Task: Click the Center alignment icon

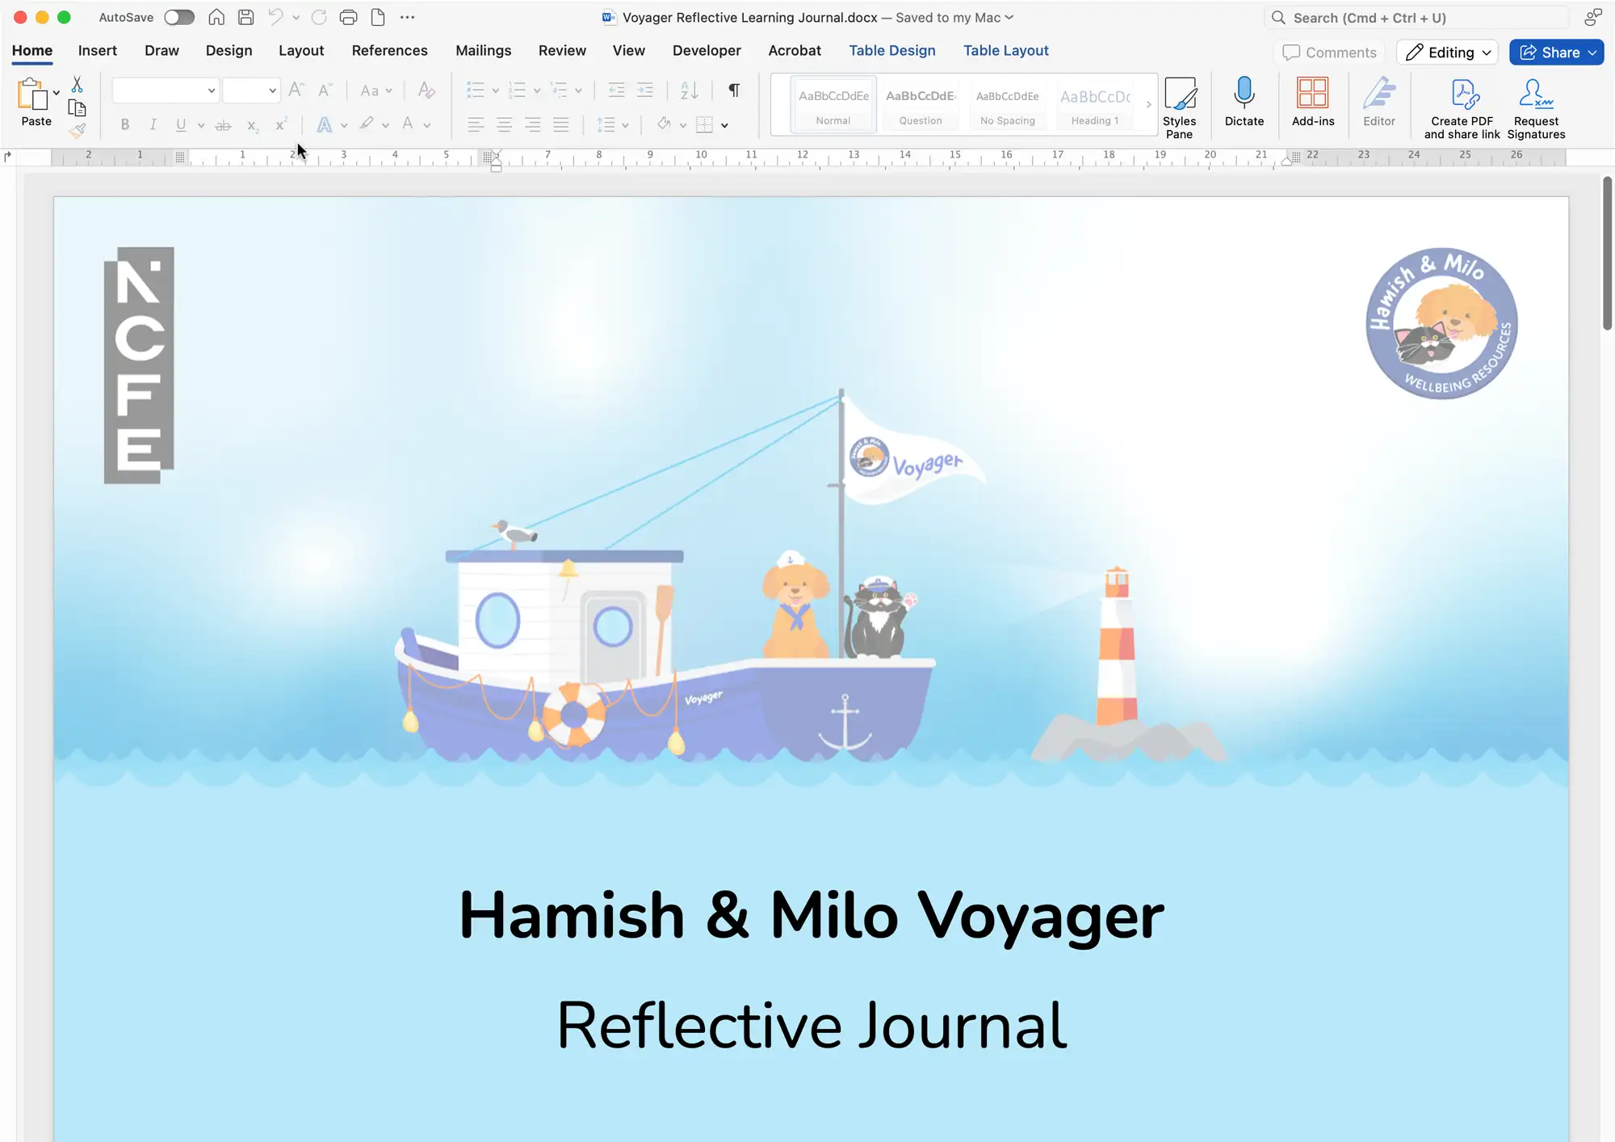Action: coord(505,124)
